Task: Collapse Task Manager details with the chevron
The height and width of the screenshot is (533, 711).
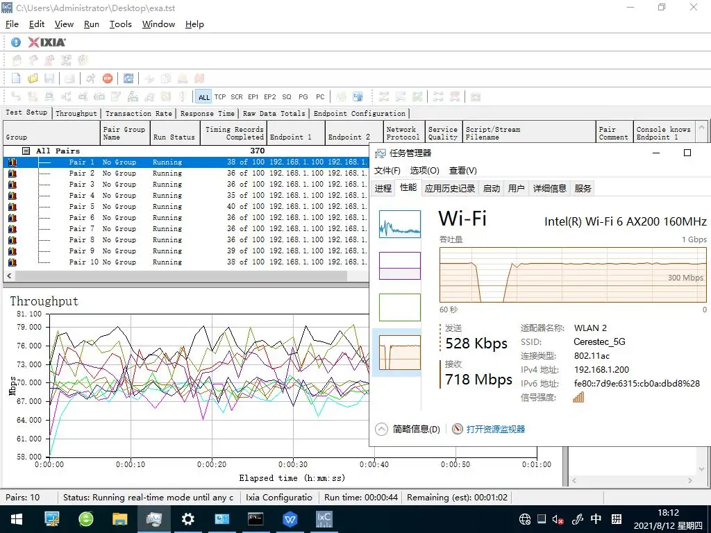Action: point(382,429)
